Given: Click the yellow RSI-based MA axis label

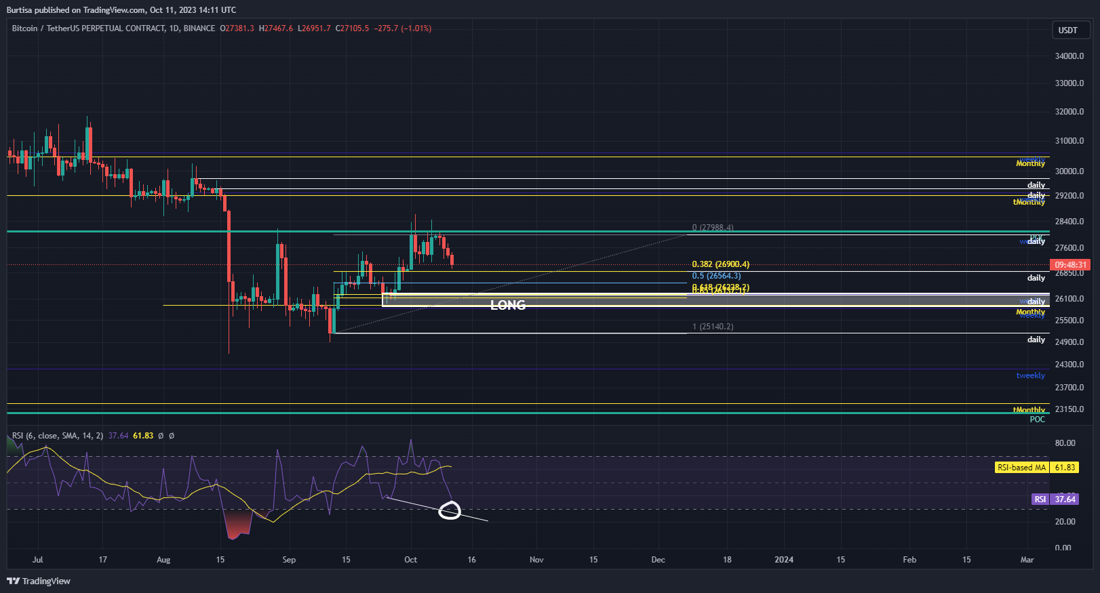Looking at the screenshot, I should click(x=1021, y=468).
